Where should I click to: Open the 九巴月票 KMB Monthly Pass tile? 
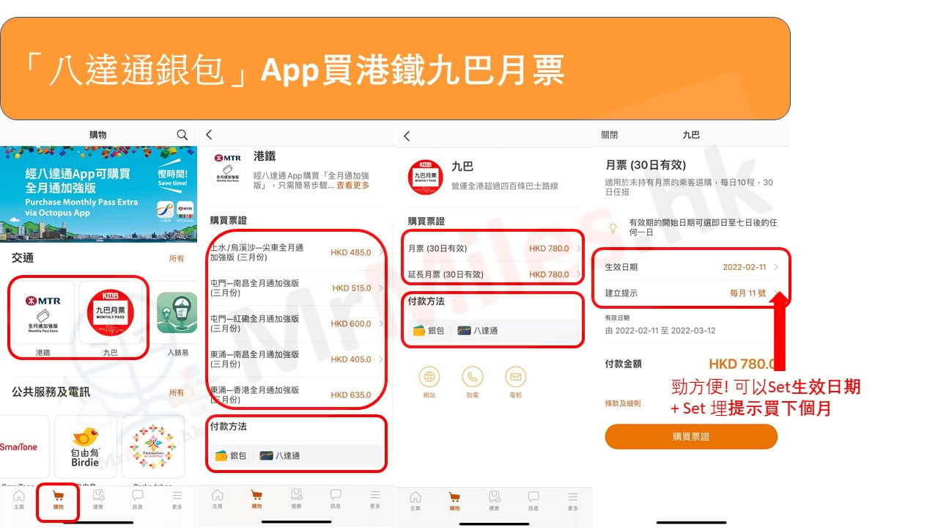coord(110,313)
